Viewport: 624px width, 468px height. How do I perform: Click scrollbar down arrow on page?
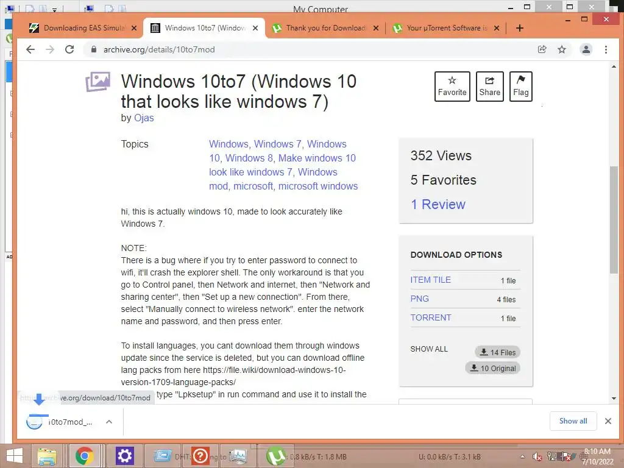pyautogui.click(x=614, y=399)
